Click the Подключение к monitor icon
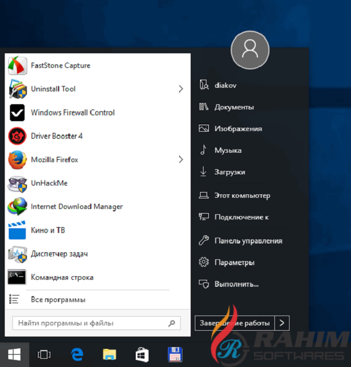351x367 pixels. [204, 217]
